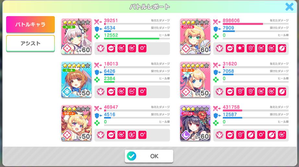Click the hourglass skill icon for 46947-damage character
This screenshot has height=167, width=299.
[132, 135]
